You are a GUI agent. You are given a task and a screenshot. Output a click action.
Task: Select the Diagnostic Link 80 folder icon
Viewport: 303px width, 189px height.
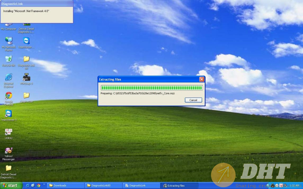pos(26,59)
